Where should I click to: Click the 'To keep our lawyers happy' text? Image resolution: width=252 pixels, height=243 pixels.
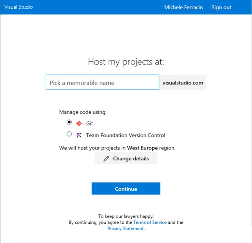coord(126,216)
